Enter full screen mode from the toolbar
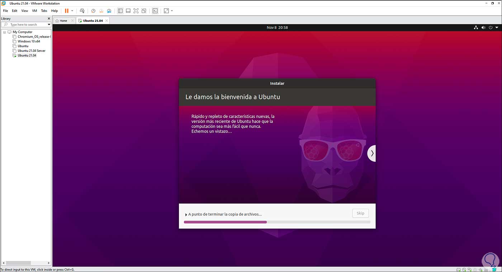The image size is (502, 272). click(136, 11)
